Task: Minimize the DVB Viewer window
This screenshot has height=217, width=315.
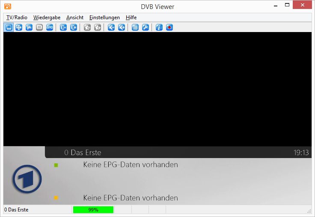Action: coord(276,6)
